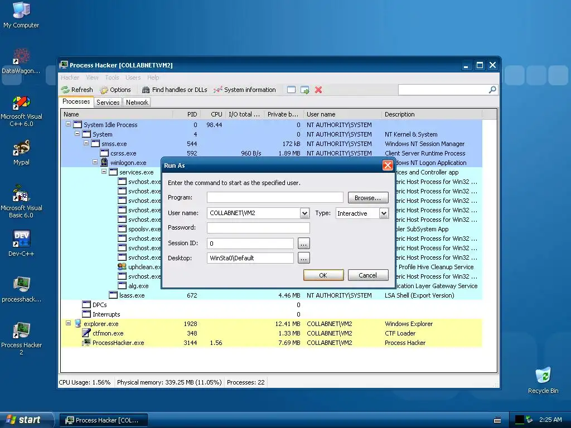
Task: Click the Process Hacker title bar icon
Action: (64, 65)
